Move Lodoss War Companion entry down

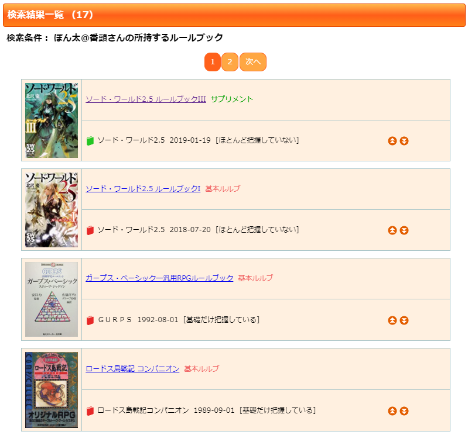tap(404, 411)
